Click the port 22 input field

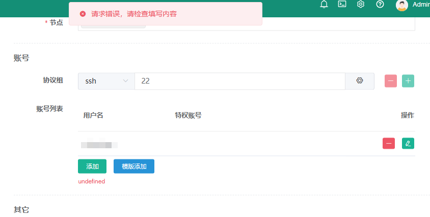[239, 81]
